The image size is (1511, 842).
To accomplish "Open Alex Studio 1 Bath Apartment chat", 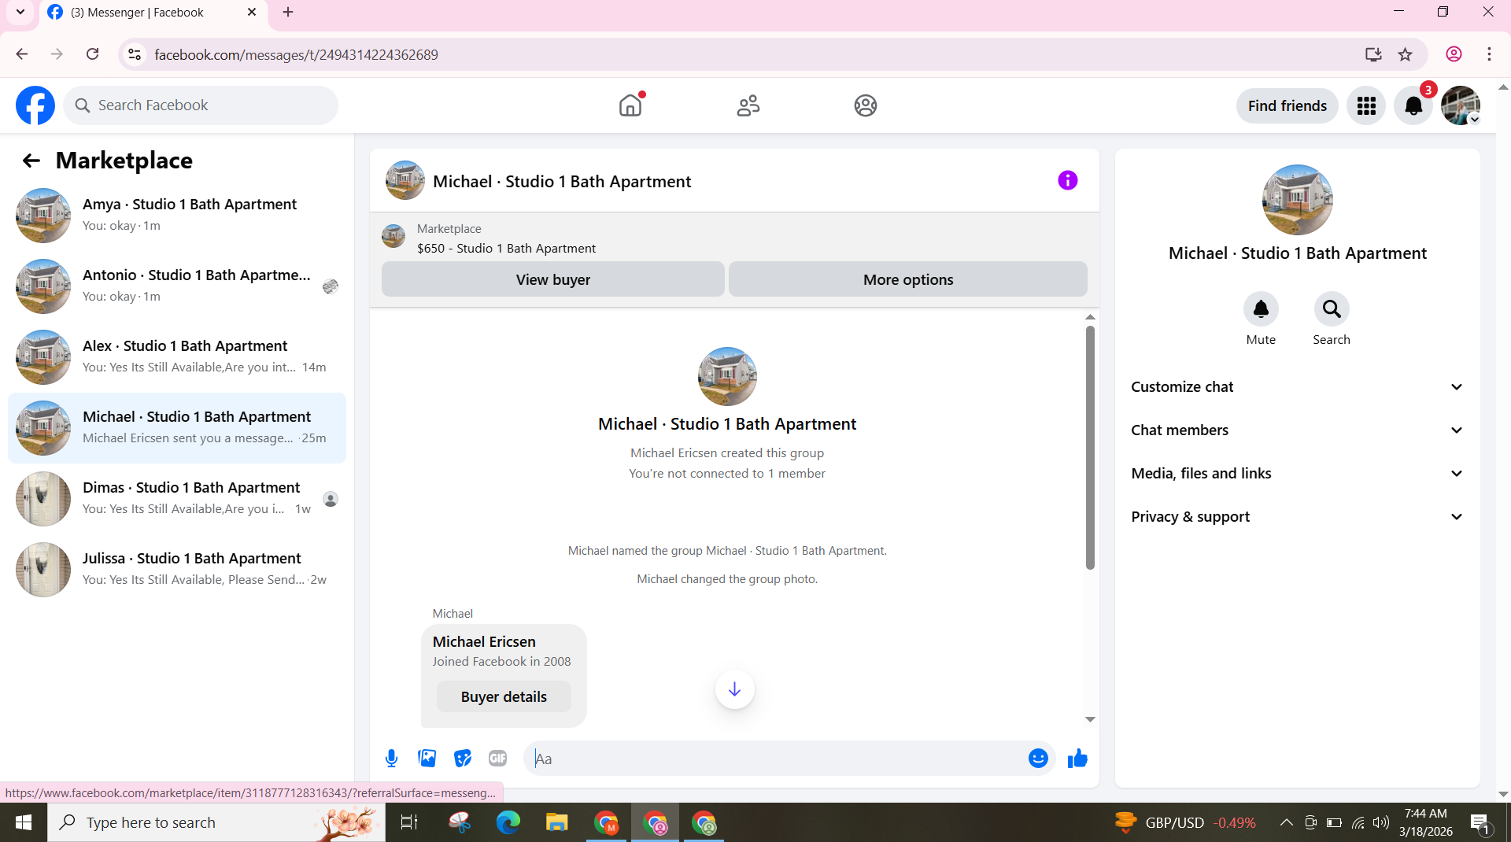I will click(177, 357).
